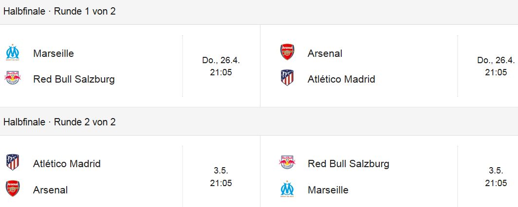The image size is (518, 207).
Task: Click the Halbfinale Runde 2 von 2 header
Action: point(59,122)
